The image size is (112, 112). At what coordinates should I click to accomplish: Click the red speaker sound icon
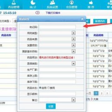pos(37,13)
